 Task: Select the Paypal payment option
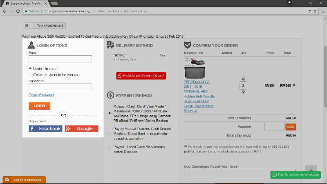click(x=110, y=149)
